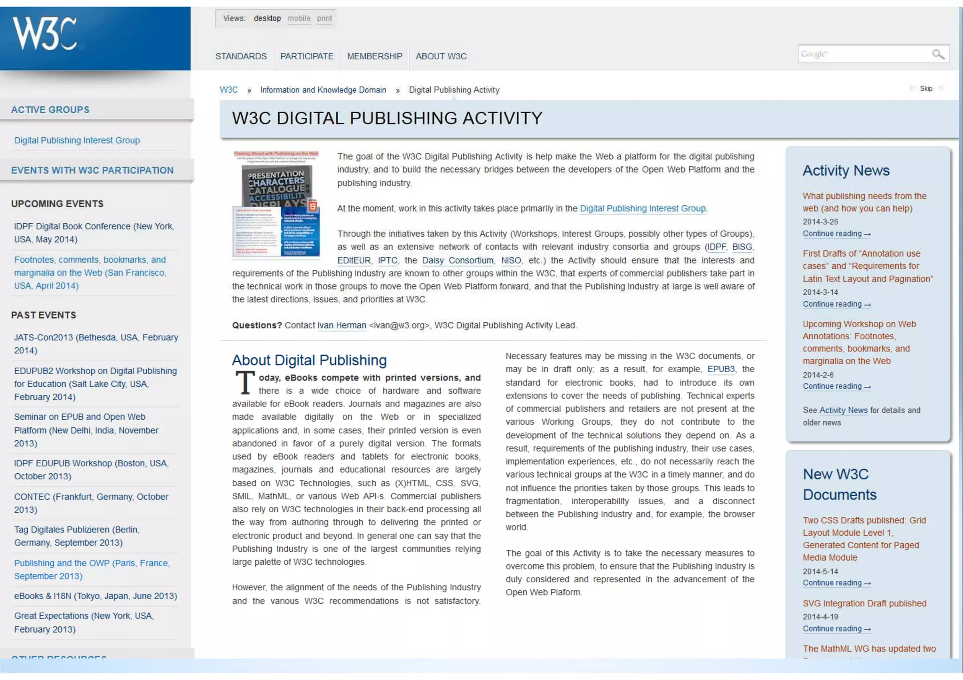This screenshot has height=680, width=963.
Task: Open Digital Publishing Interest Group sidebar link
Action: pyautogui.click(x=77, y=141)
